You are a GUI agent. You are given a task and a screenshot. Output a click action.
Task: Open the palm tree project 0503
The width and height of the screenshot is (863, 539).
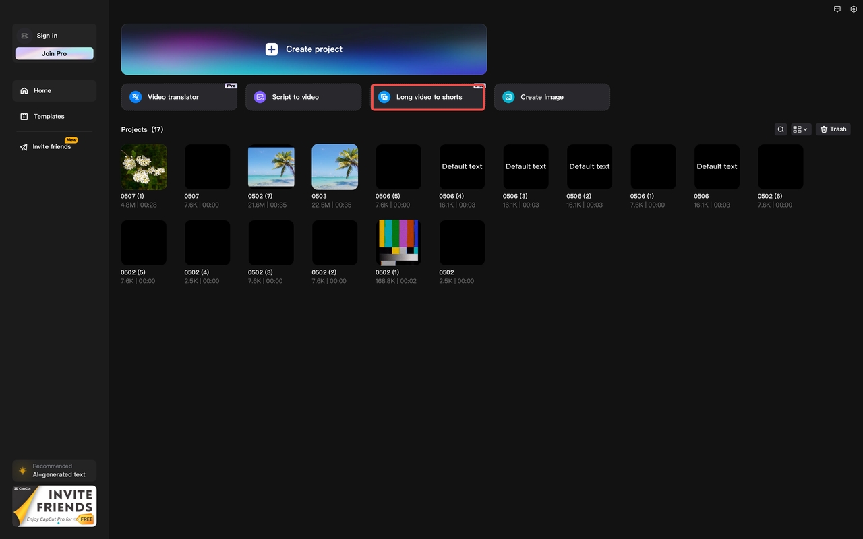click(334, 166)
